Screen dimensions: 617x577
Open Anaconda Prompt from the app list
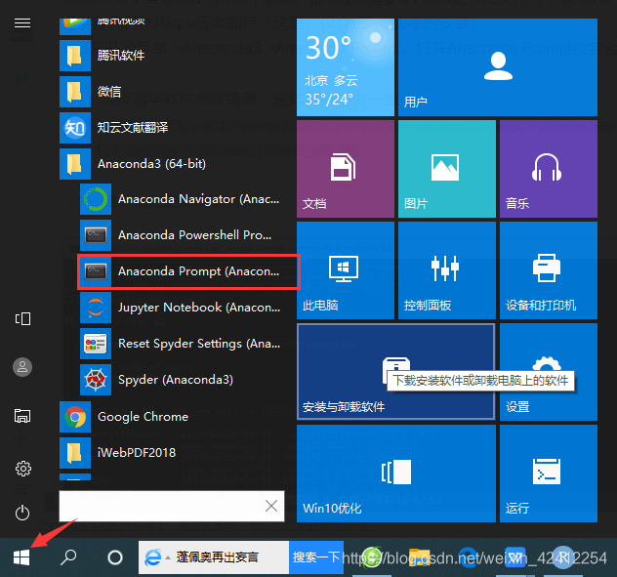point(188,271)
